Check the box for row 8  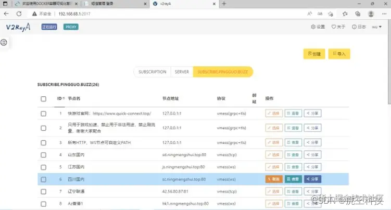[x=43, y=204]
